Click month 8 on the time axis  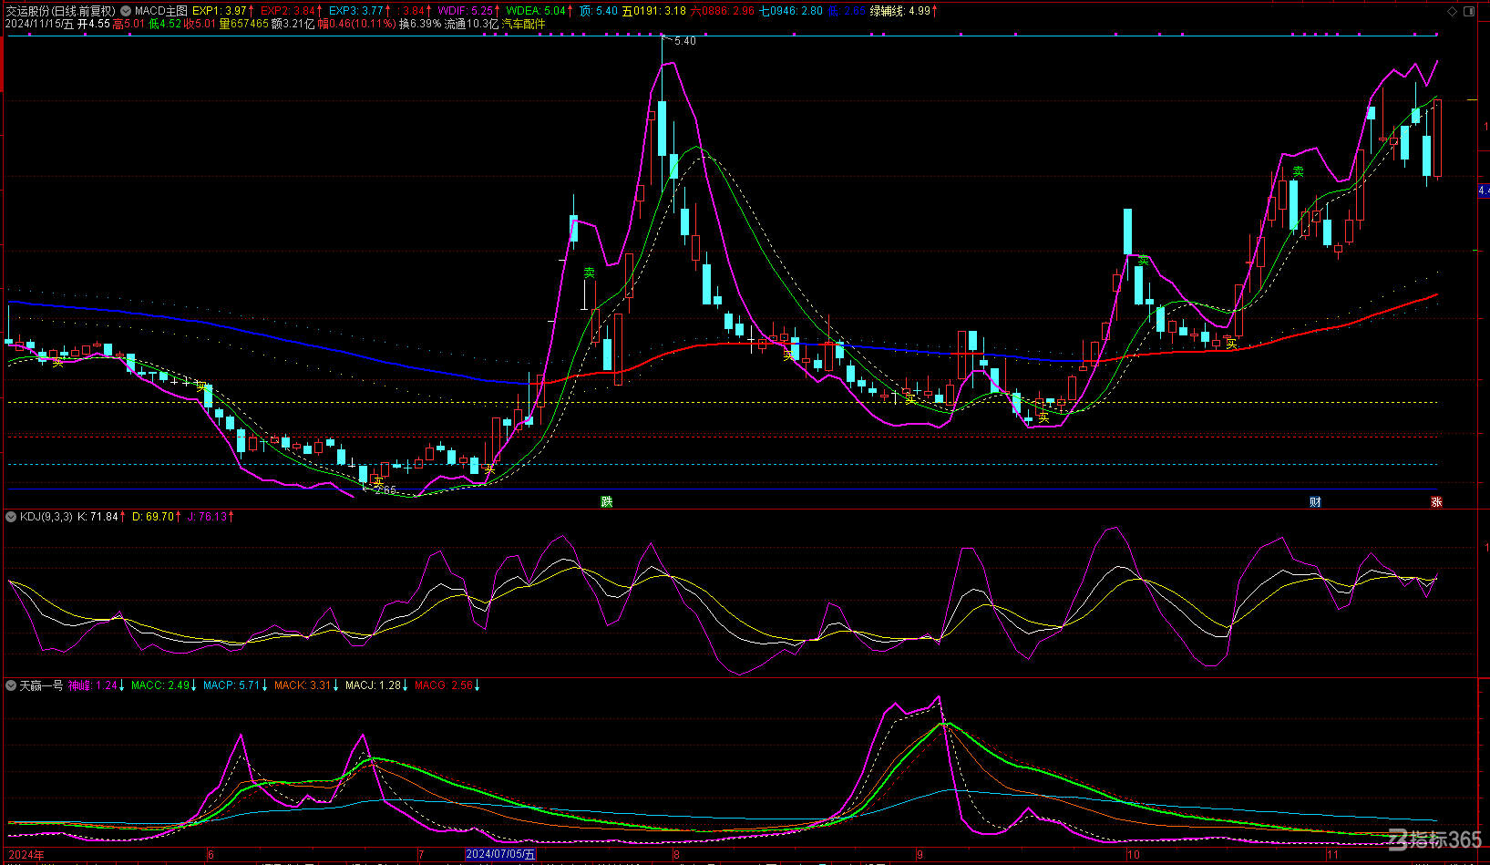pyautogui.click(x=676, y=855)
